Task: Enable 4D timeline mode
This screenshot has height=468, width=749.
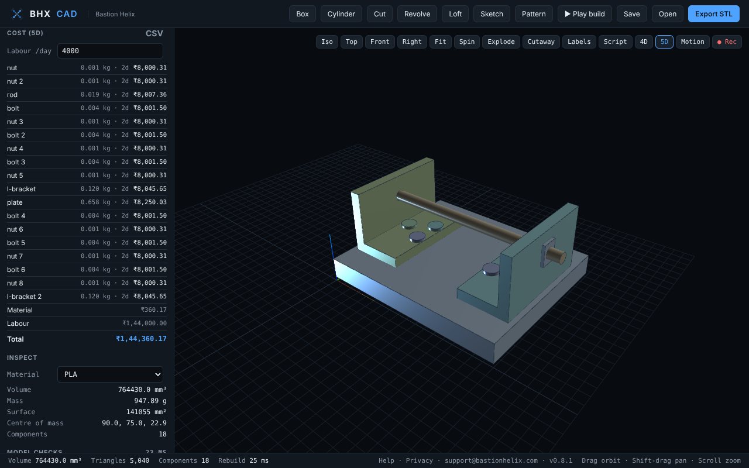Action: tap(644, 42)
